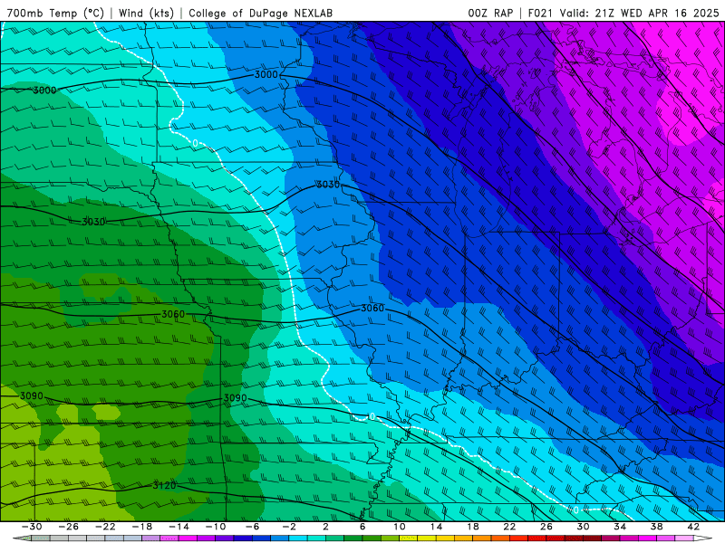
Task: Click the 34 label on the temperature scale
Action: click(620, 527)
